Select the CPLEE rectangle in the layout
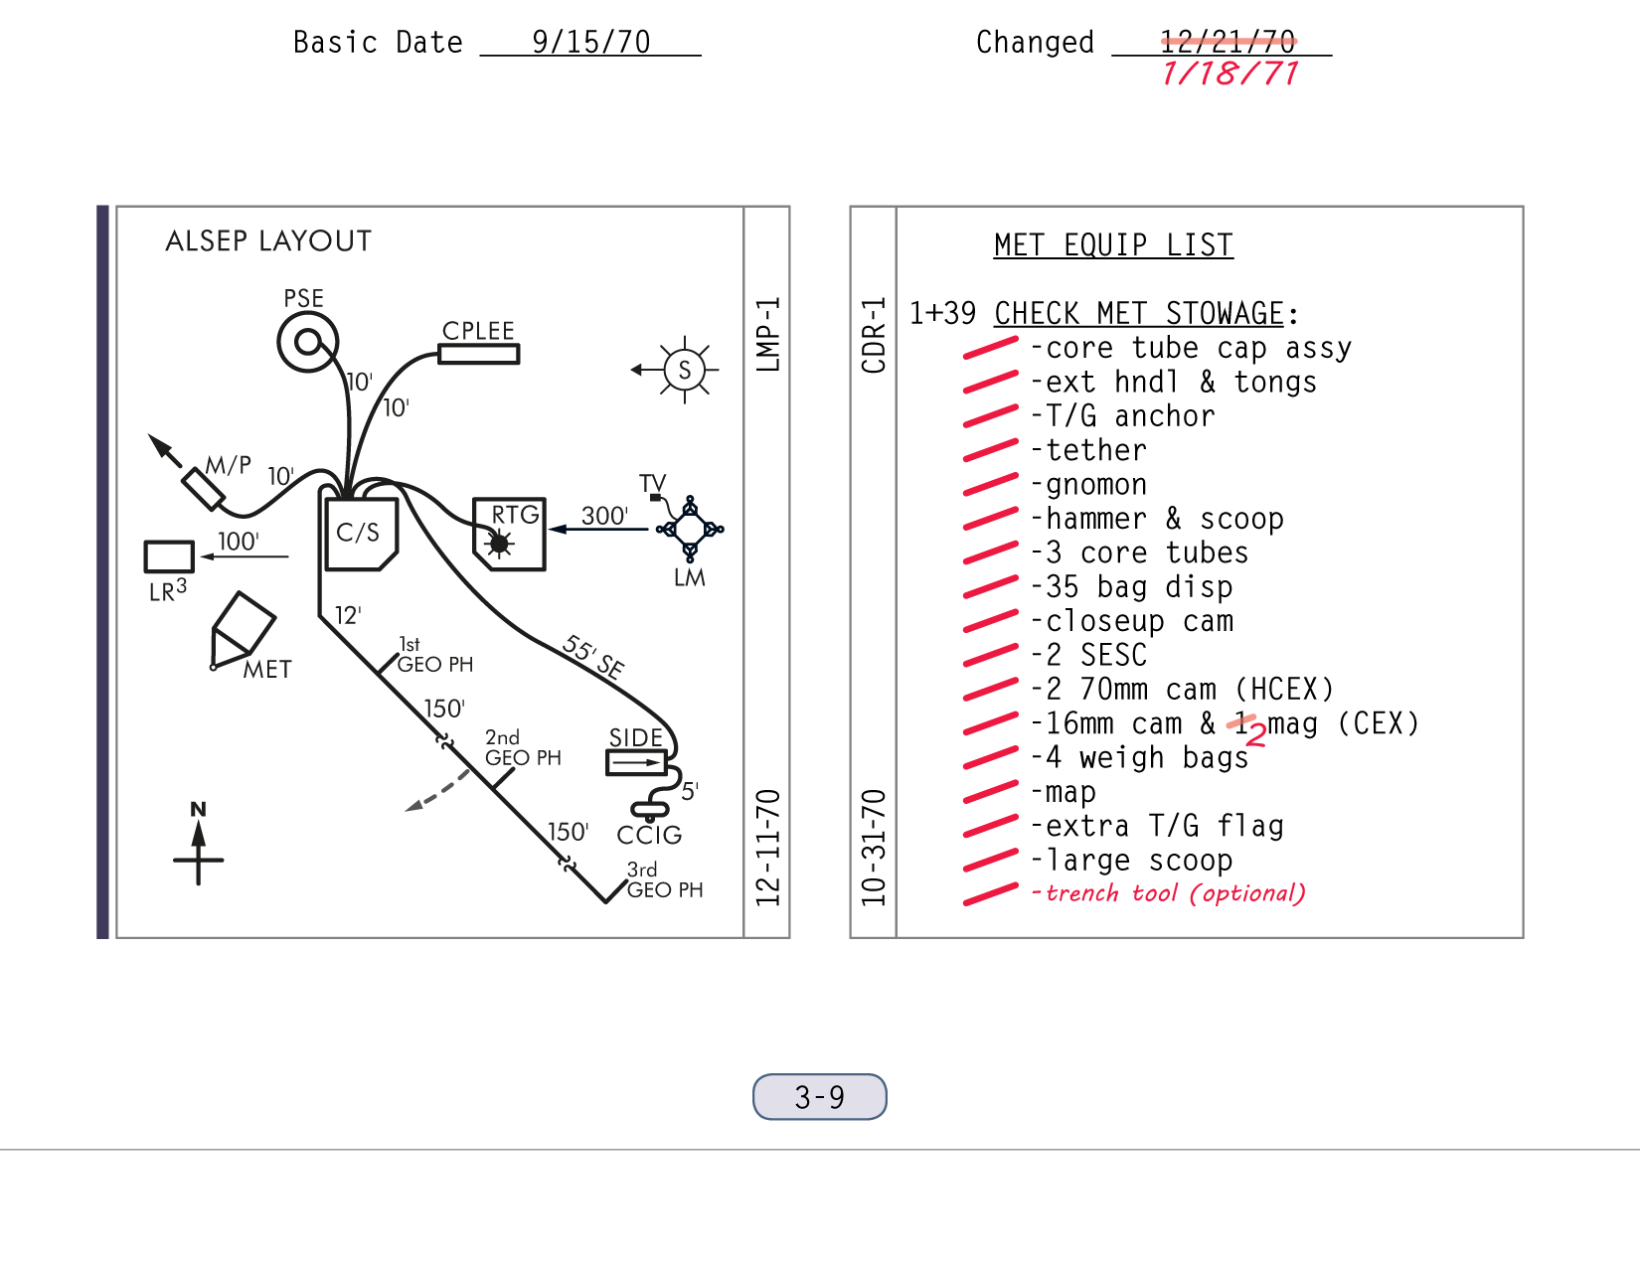The width and height of the screenshot is (1640, 1267). pyautogui.click(x=478, y=354)
